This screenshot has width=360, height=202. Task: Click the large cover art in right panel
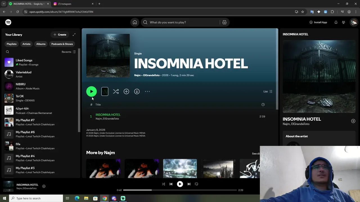(319, 76)
